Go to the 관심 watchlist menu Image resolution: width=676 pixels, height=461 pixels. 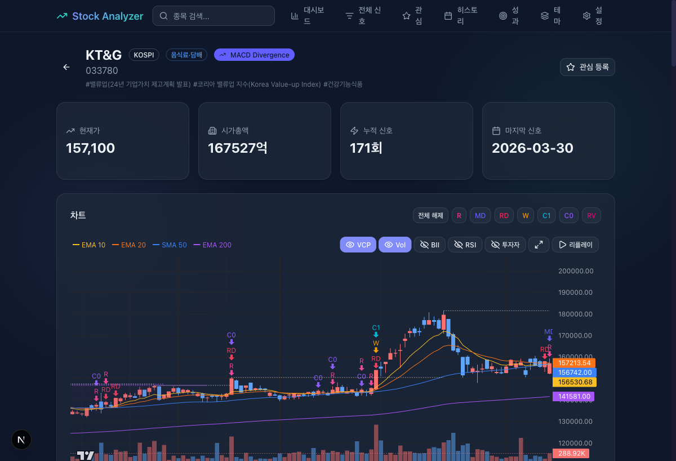tap(412, 16)
